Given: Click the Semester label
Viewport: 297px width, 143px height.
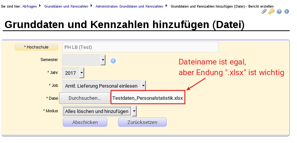Looking at the screenshot, I should tap(49, 60).
